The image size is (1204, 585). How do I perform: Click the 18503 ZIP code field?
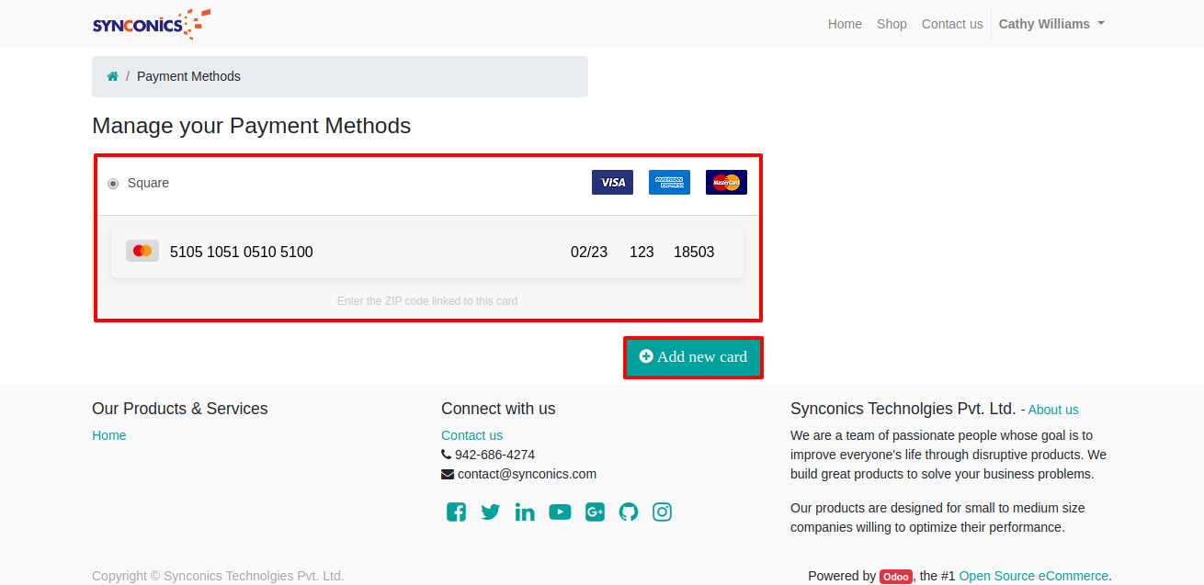(x=694, y=252)
